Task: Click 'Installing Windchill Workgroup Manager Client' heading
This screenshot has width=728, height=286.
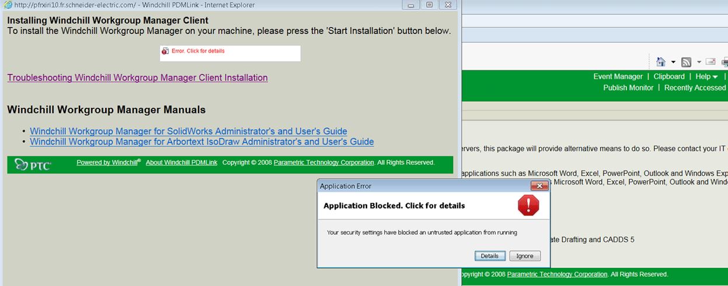Action: tap(108, 20)
